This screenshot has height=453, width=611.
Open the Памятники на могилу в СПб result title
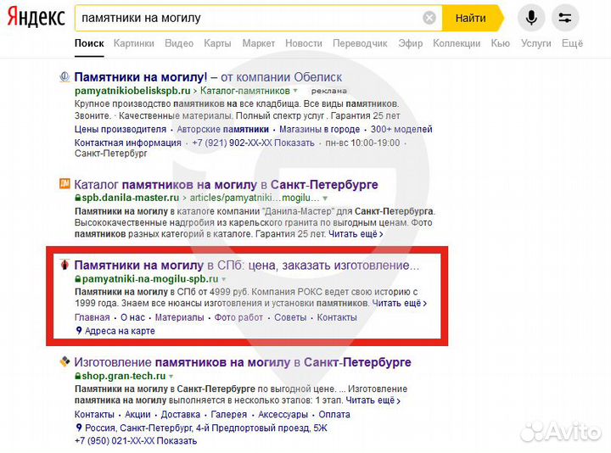247,266
